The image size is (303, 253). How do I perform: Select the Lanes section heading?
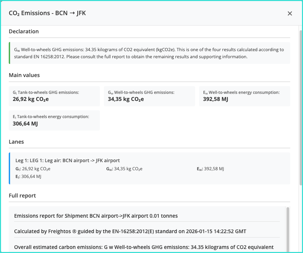[16, 142]
